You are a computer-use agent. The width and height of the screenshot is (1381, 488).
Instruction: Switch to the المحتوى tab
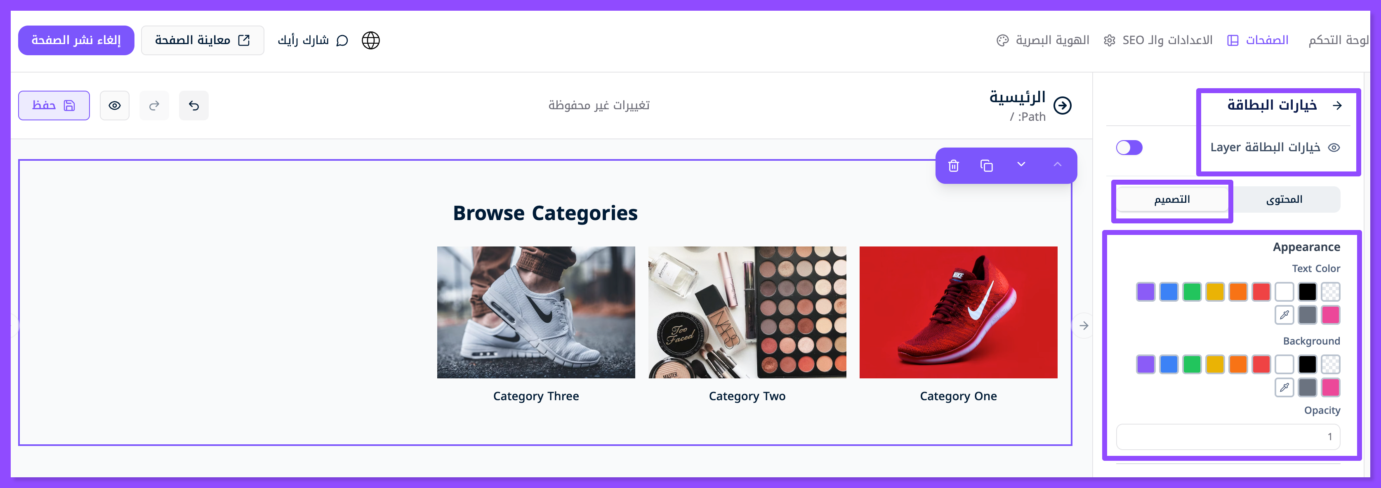tap(1284, 199)
